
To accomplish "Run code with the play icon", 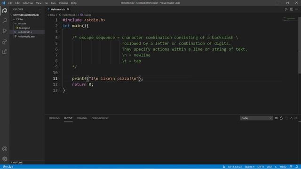I will click(286, 9).
